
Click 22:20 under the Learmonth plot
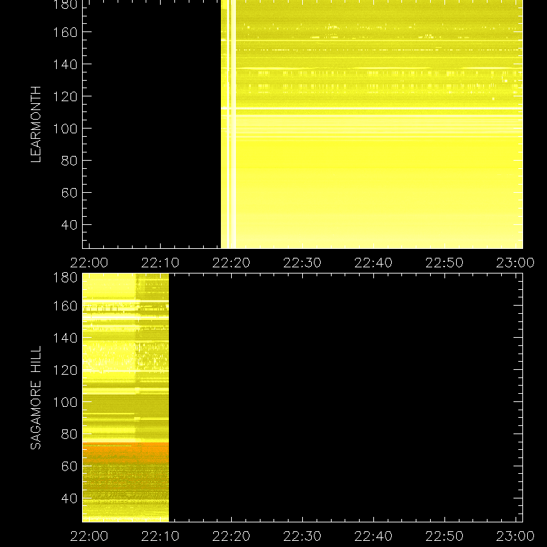(231, 263)
